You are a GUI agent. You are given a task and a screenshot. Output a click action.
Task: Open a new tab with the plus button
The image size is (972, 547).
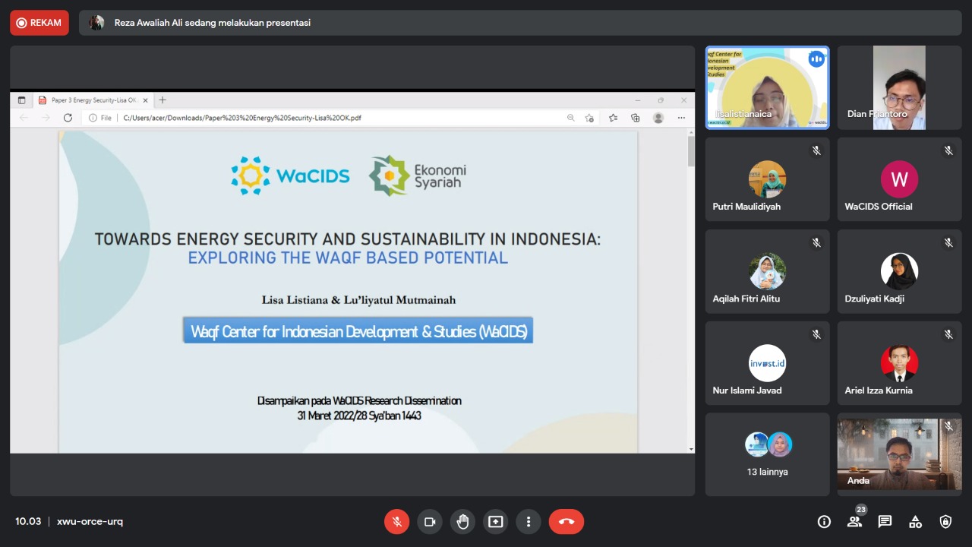[x=162, y=100]
